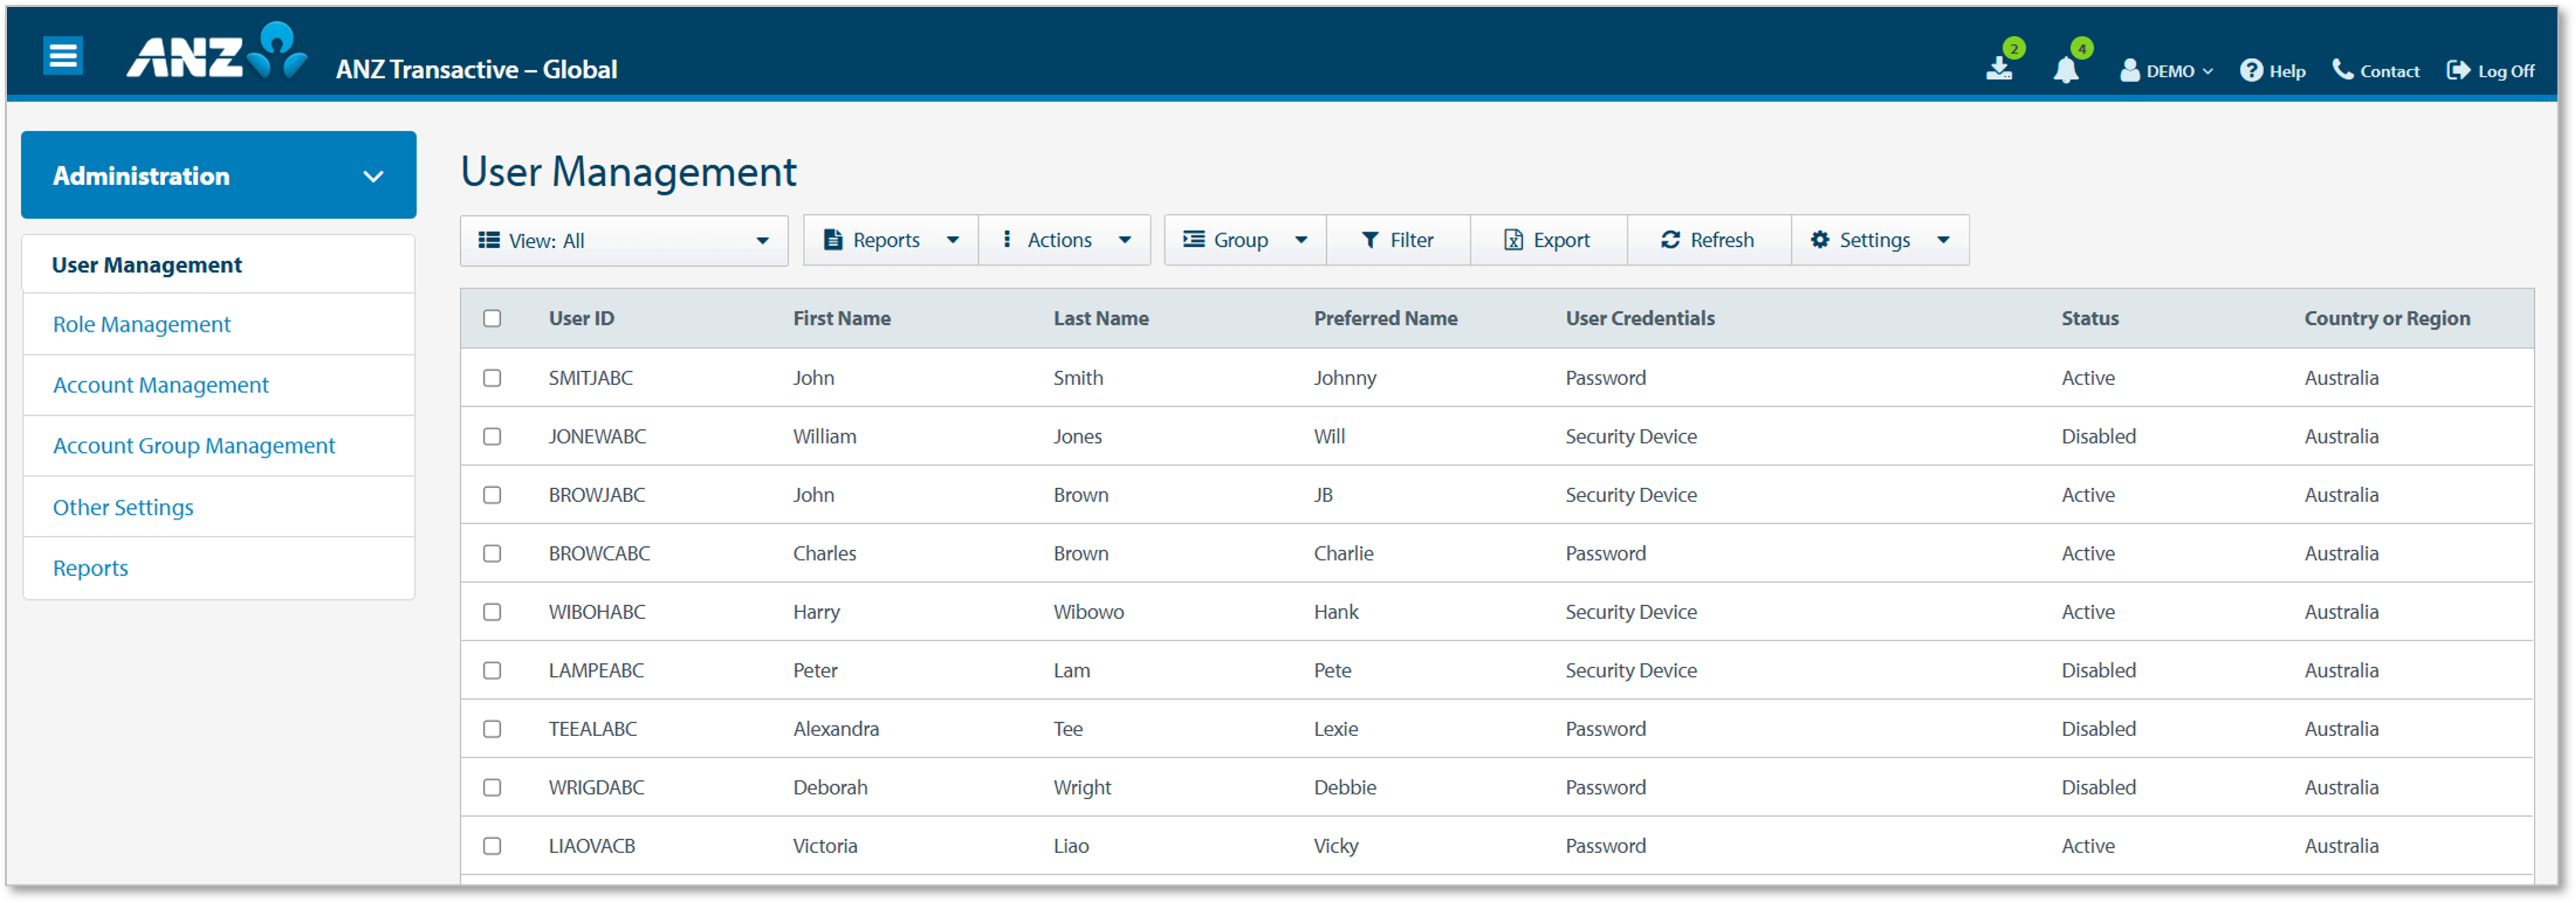This screenshot has width=2576, height=903.
Task: Click the downloads icon with badge
Action: 1999,68
